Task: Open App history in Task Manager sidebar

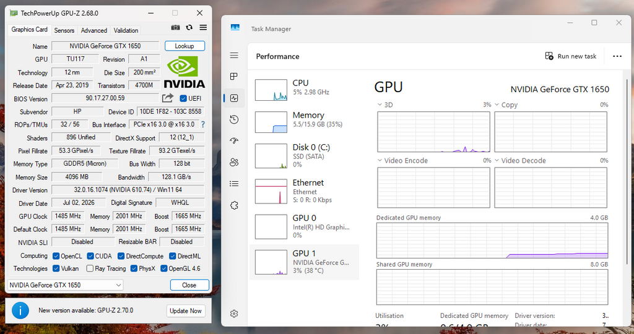Action: coord(234,119)
